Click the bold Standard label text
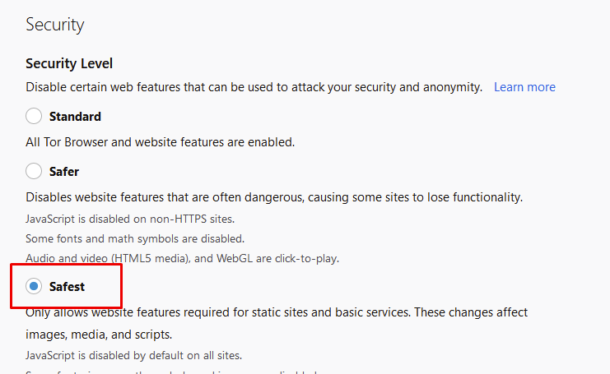Screen dimensions: 610x374 pos(75,117)
